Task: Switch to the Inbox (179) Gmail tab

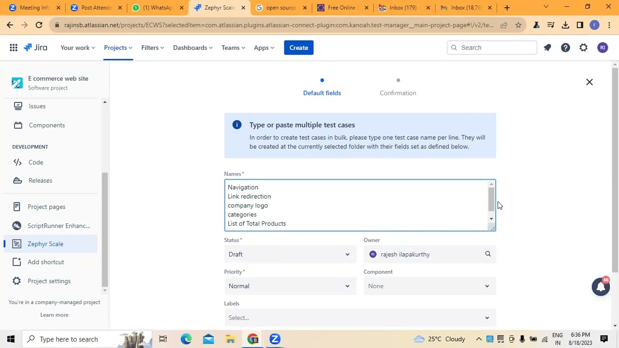Action: pyautogui.click(x=403, y=8)
